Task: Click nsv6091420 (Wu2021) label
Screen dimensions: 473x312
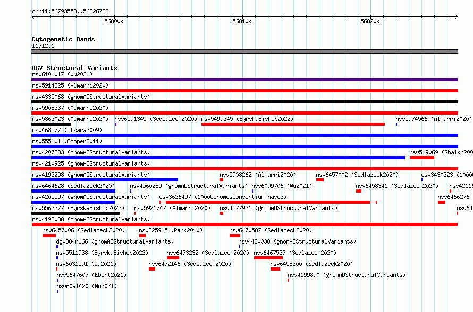Action: click(87, 286)
